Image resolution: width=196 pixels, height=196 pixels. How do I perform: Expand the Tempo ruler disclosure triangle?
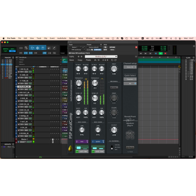pos(17,60)
